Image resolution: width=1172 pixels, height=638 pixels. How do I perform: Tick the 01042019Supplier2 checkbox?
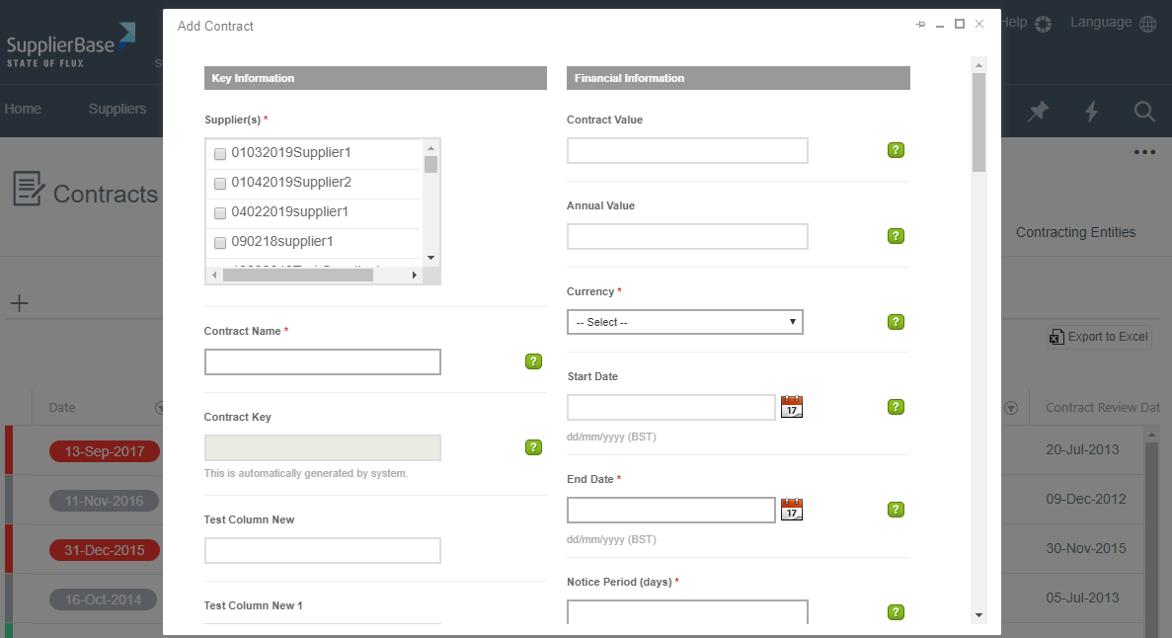[220, 184]
